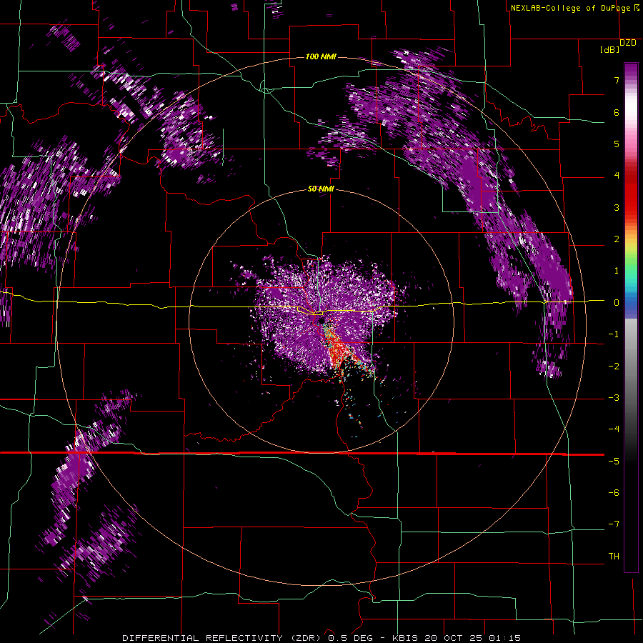Click the -6 value on the color scale
The height and width of the screenshot is (643, 643).
614,493
